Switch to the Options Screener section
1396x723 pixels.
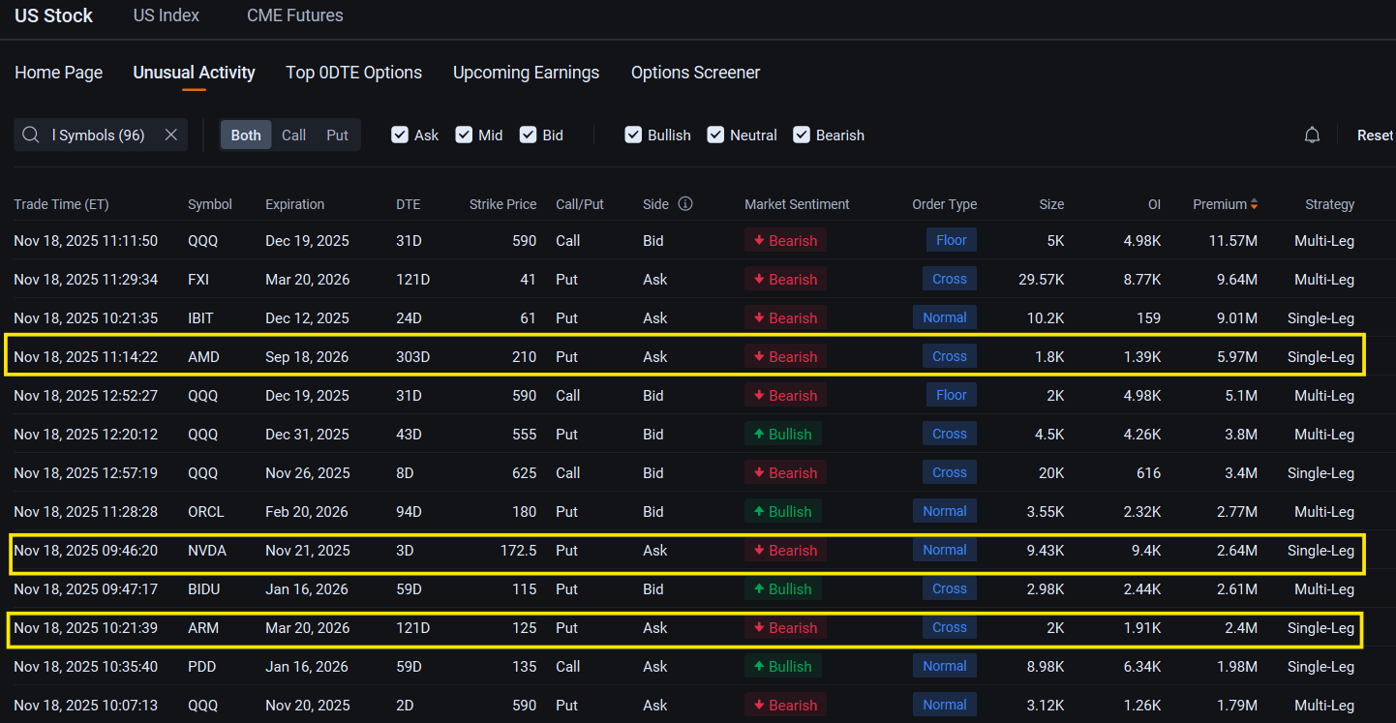(695, 72)
